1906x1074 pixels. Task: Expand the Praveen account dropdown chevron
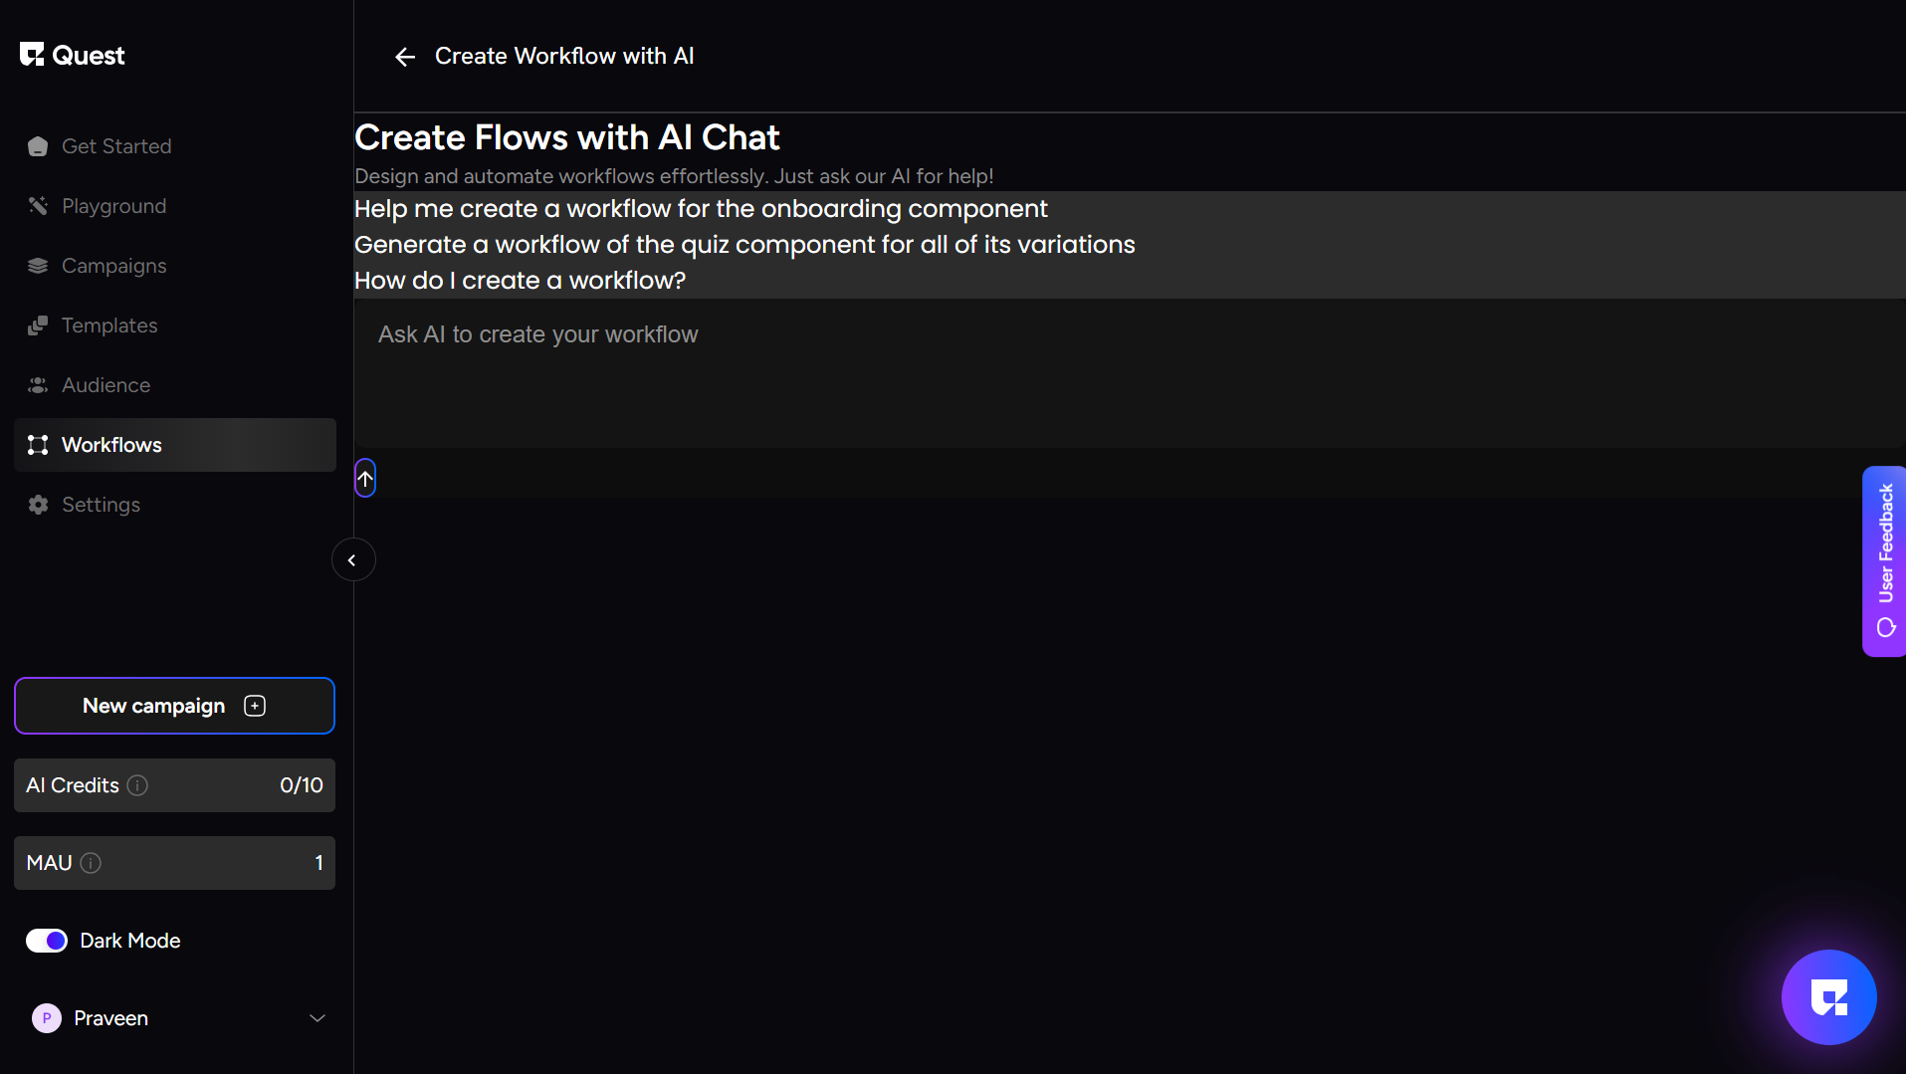[318, 1018]
